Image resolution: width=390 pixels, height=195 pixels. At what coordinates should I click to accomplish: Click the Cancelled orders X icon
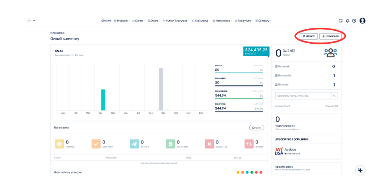tap(209, 144)
